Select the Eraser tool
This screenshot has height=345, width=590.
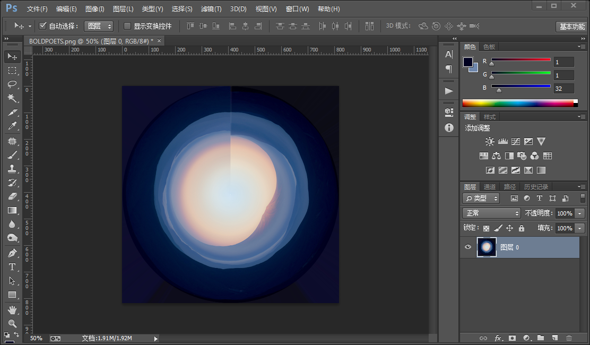12,196
